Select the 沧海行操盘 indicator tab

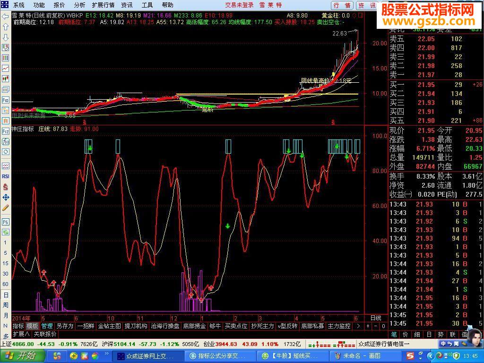click(165, 326)
